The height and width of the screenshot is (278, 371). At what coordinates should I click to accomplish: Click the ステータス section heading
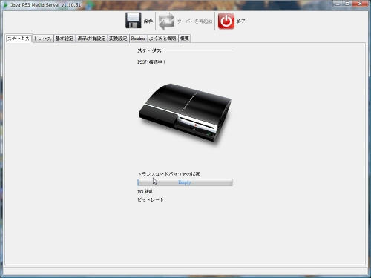149,50
